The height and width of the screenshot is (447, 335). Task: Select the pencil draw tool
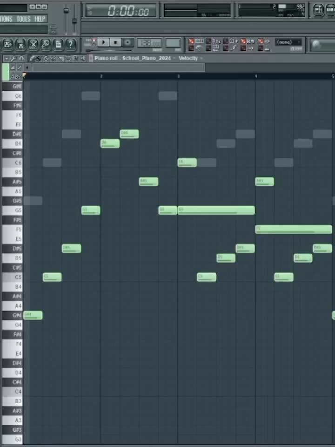(x=32, y=59)
